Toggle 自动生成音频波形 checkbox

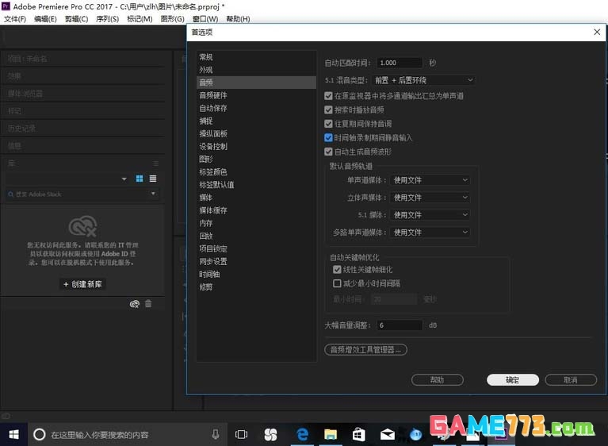click(328, 152)
